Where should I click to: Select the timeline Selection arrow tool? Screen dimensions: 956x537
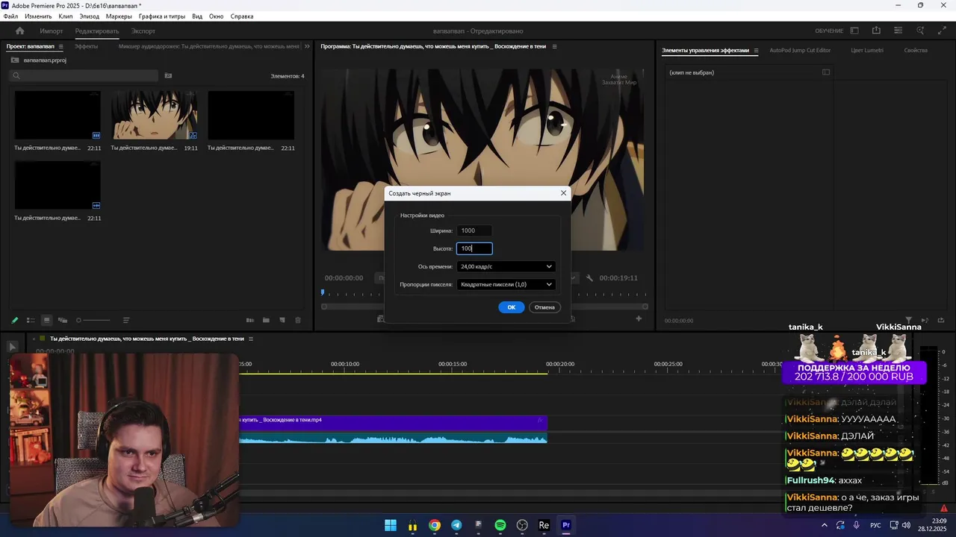tap(12, 347)
